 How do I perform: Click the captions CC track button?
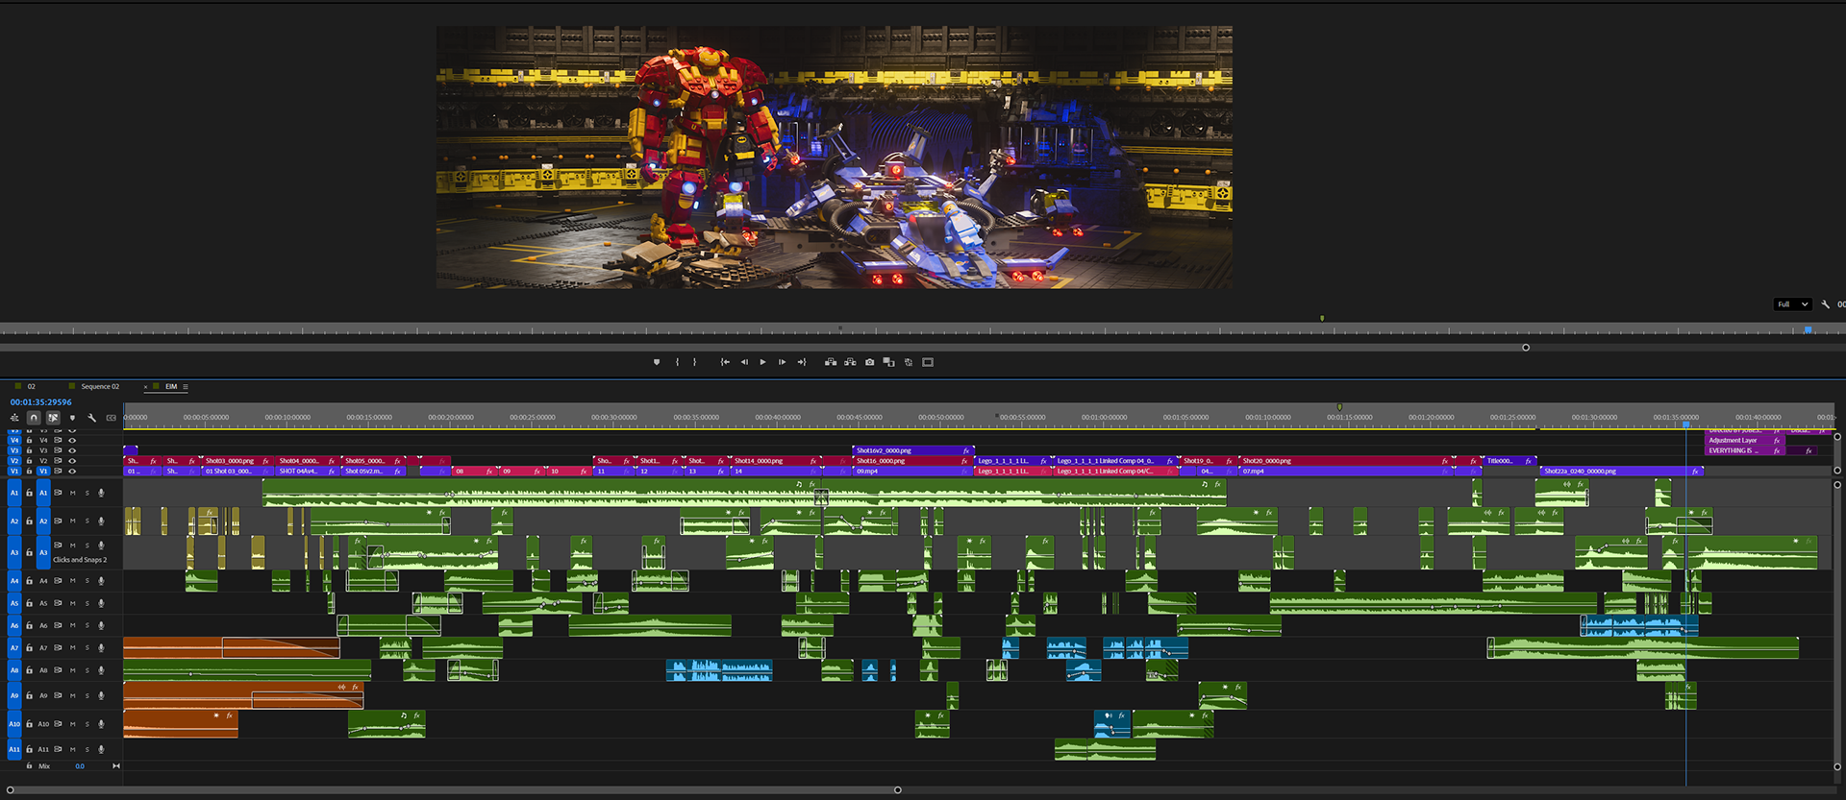(x=112, y=418)
